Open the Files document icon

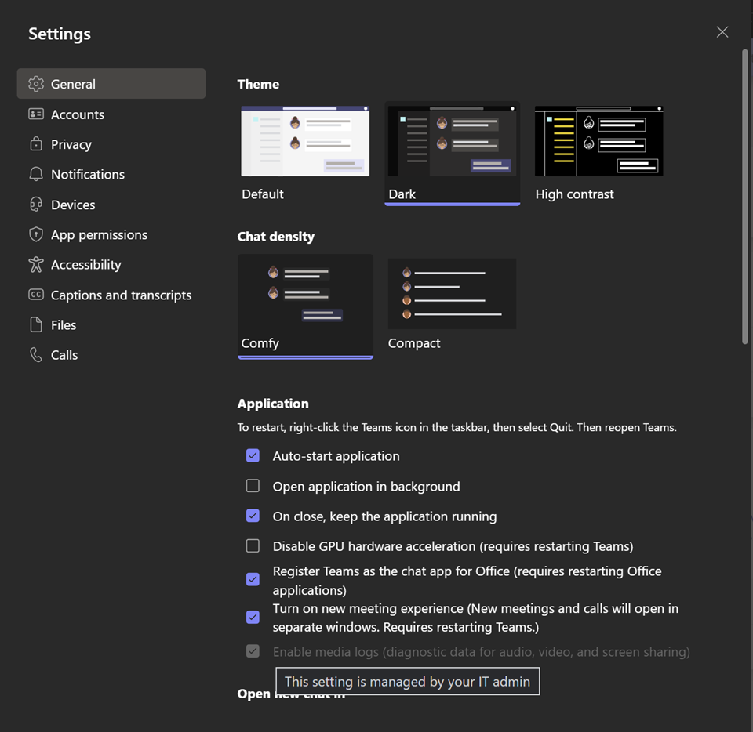[36, 324]
